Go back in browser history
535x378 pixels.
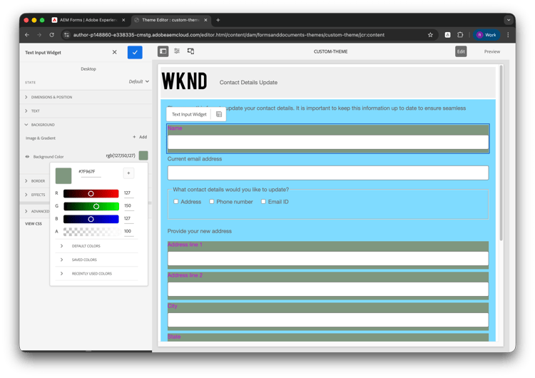pyautogui.click(x=27, y=35)
